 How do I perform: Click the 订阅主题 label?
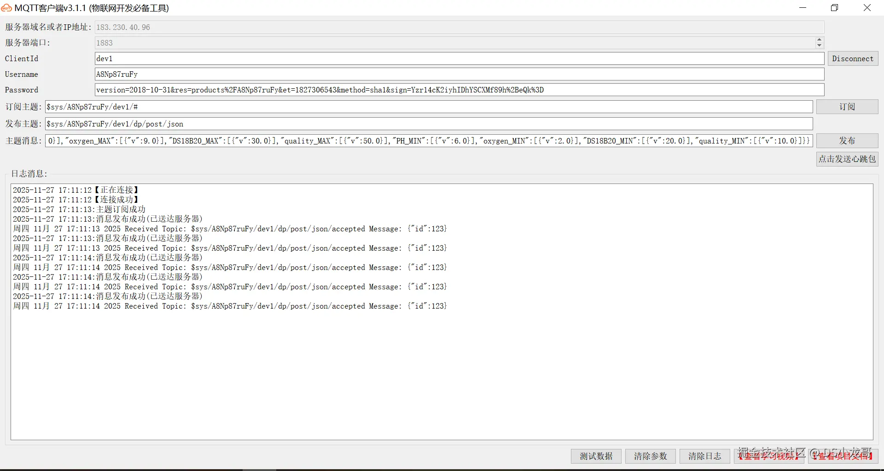tap(23, 107)
